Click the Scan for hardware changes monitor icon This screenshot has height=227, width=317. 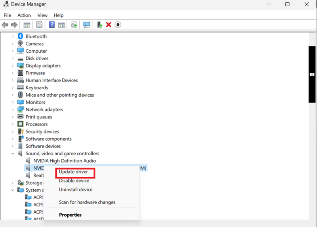86,25
